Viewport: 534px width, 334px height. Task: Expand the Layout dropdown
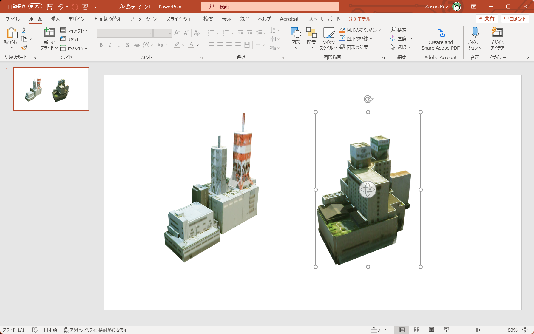[74, 30]
